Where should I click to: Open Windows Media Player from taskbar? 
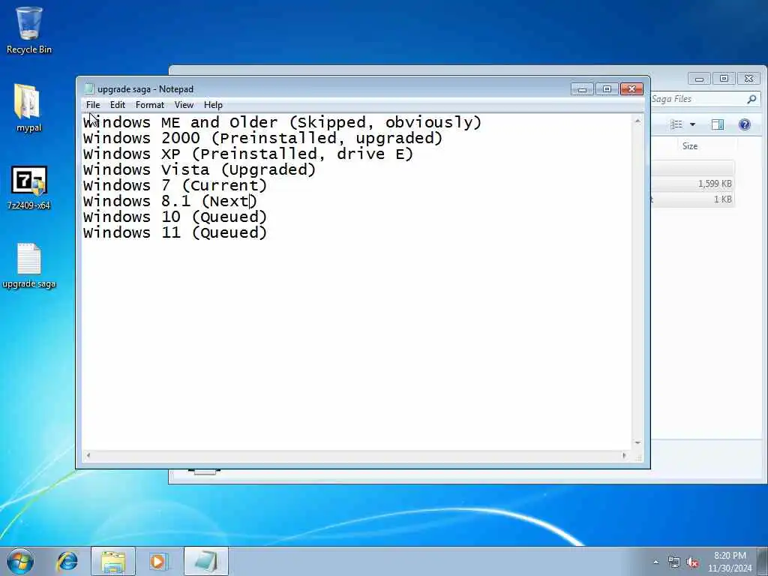[157, 561]
